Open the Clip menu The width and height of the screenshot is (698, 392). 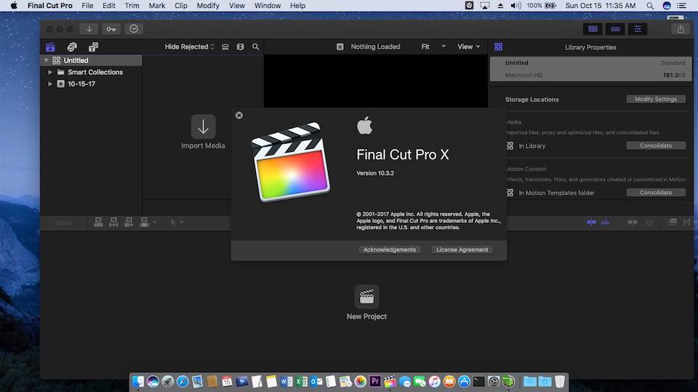180,6
